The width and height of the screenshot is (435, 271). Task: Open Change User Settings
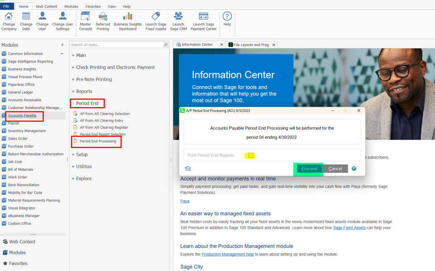pyautogui.click(x=63, y=21)
